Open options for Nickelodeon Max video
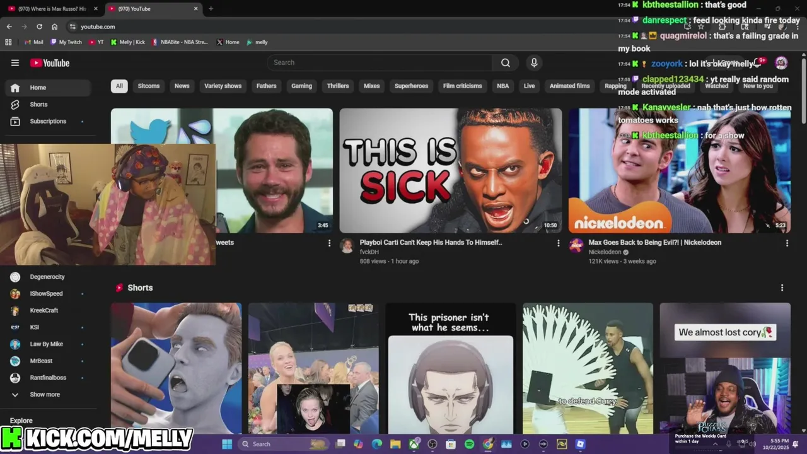807x454 pixels. point(787,243)
